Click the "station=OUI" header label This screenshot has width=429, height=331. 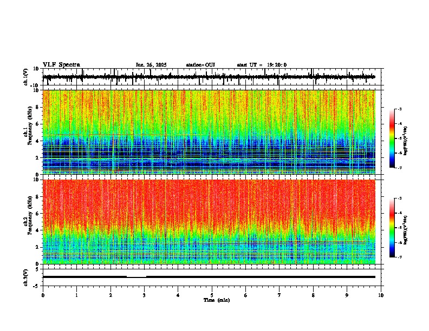point(200,65)
